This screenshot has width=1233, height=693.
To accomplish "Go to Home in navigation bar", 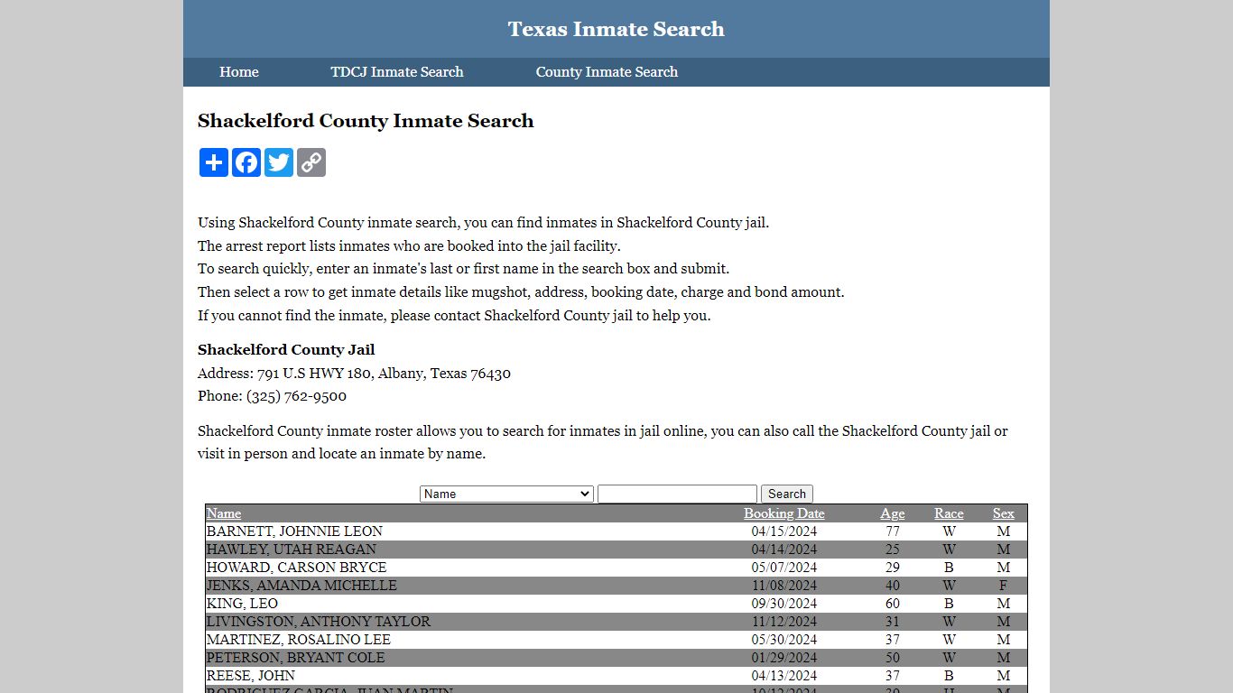I will click(239, 72).
